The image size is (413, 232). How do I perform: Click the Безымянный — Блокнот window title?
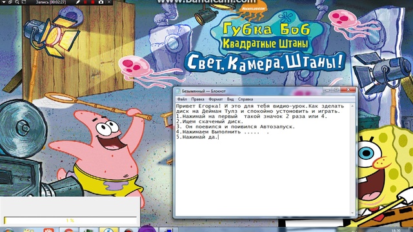(x=204, y=91)
